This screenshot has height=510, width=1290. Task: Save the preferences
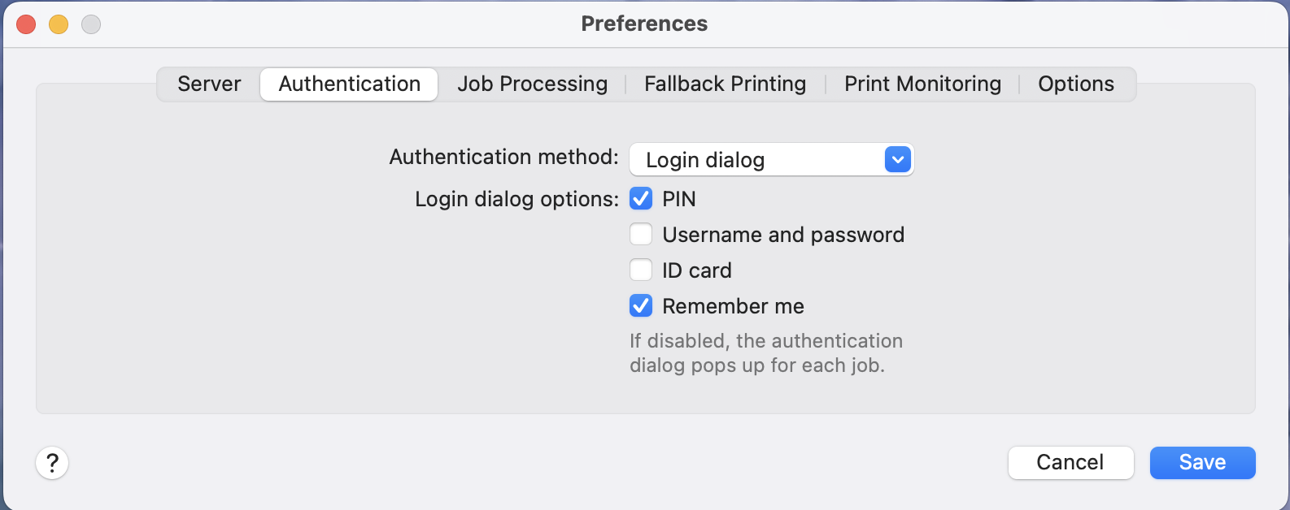point(1202,463)
